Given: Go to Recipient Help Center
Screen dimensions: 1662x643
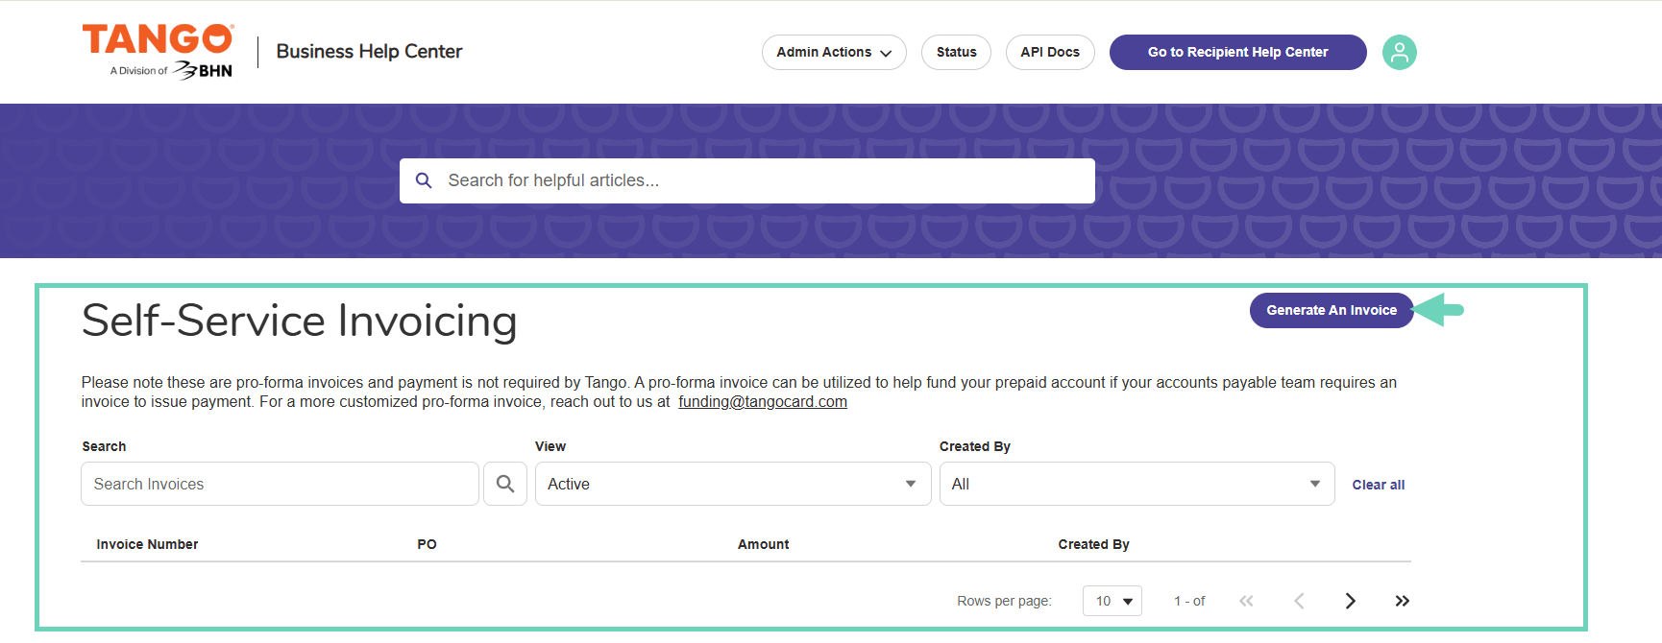Looking at the screenshot, I should (x=1237, y=52).
